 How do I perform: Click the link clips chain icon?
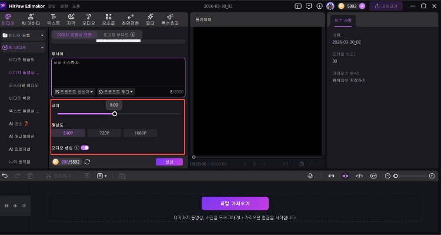pos(331,176)
